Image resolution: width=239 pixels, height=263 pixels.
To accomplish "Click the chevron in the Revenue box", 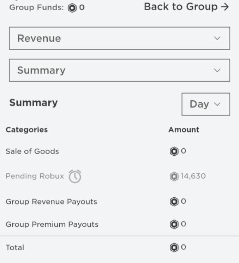I will click(x=217, y=38).
